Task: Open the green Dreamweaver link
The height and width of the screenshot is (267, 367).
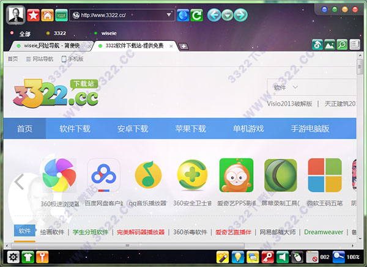Action: [324, 232]
